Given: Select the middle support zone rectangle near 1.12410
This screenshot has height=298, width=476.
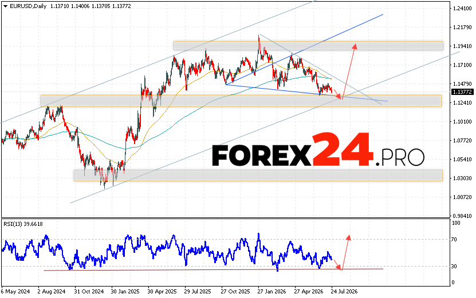Looking at the screenshot, I should point(241,101).
